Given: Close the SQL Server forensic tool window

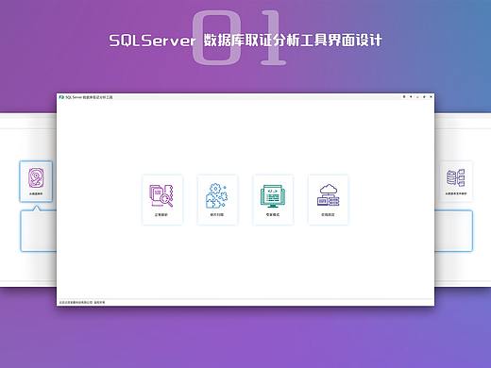Looking at the screenshot, I should click(431, 97).
